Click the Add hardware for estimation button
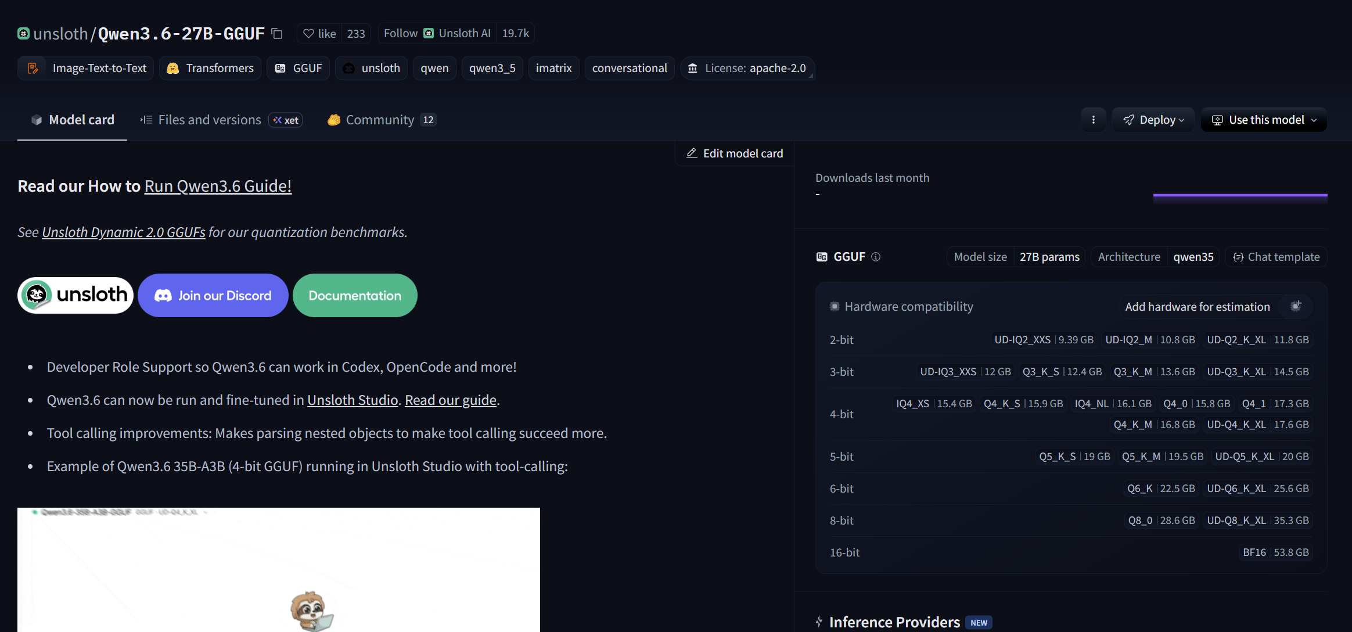Viewport: 1352px width, 632px height. (x=1216, y=306)
